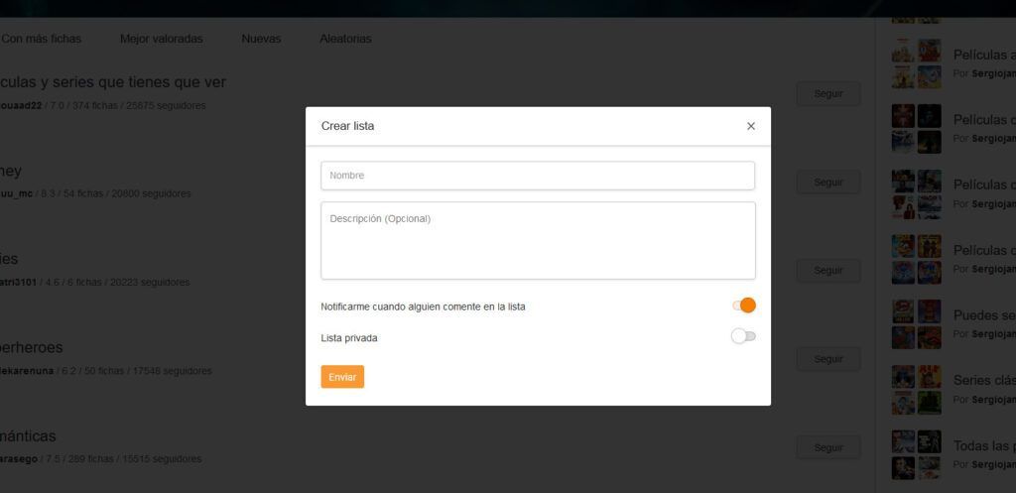Follow the list with 25875 seguidores

pyautogui.click(x=828, y=94)
